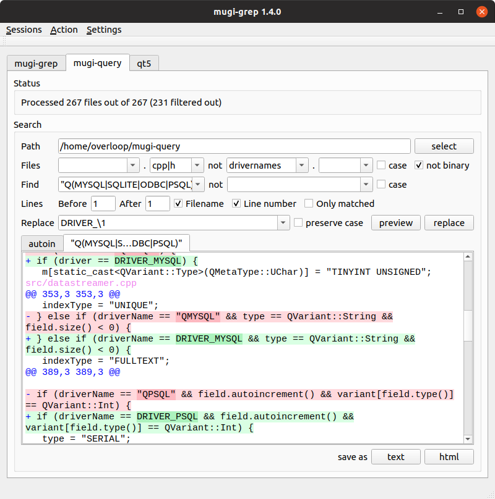Disable the "not binary" filter
The width and height of the screenshot is (495, 499).
(419, 165)
